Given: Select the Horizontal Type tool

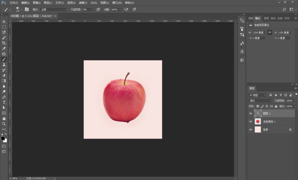Looking at the screenshot, I should coord(4,102).
